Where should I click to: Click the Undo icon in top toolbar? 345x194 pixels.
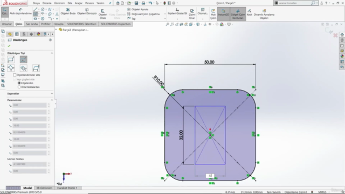150,3
